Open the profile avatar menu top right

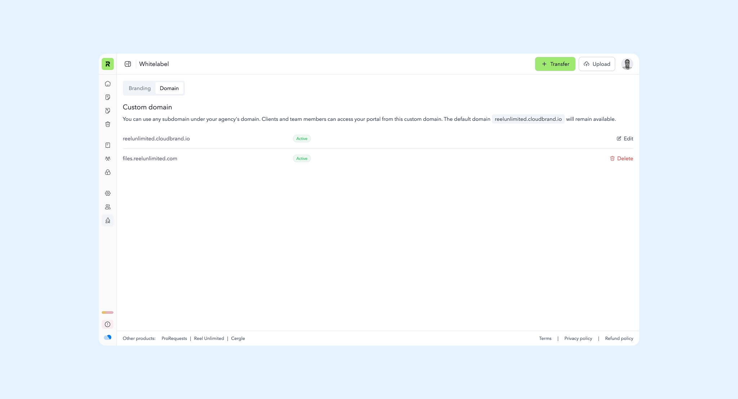pyautogui.click(x=627, y=64)
